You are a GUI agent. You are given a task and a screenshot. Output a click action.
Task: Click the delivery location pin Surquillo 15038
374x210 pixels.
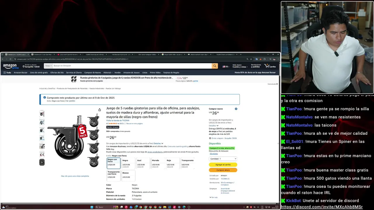[31, 66]
